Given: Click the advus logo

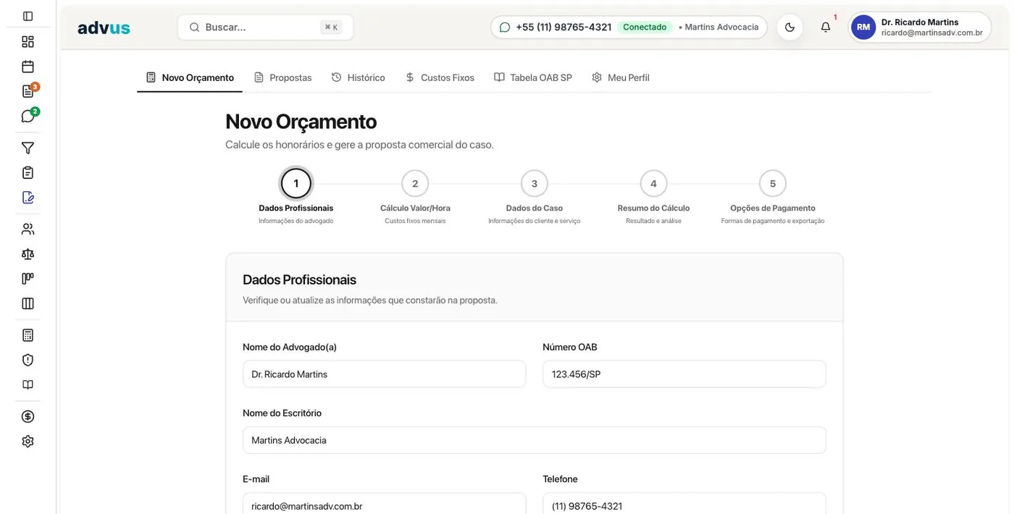Looking at the screenshot, I should (x=104, y=28).
